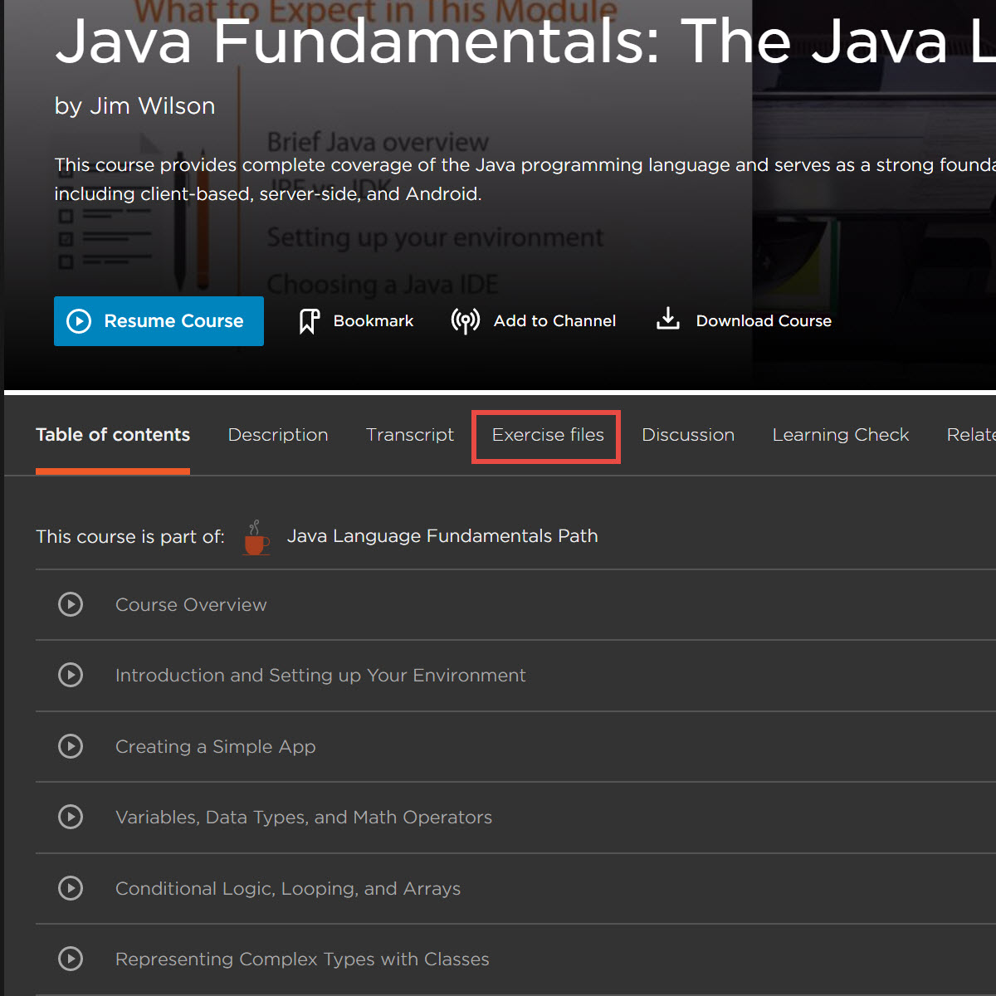Open Representing Complex Types with Classes title

point(302,959)
